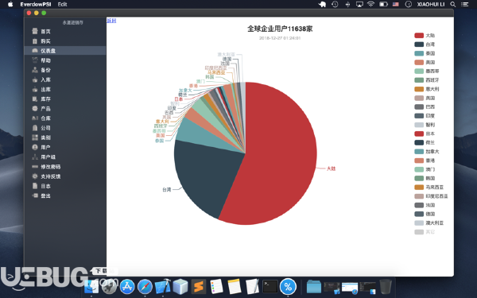This screenshot has height=298, width=477.
Task: Click the 澳门 legend color swatch
Action: pos(419,169)
